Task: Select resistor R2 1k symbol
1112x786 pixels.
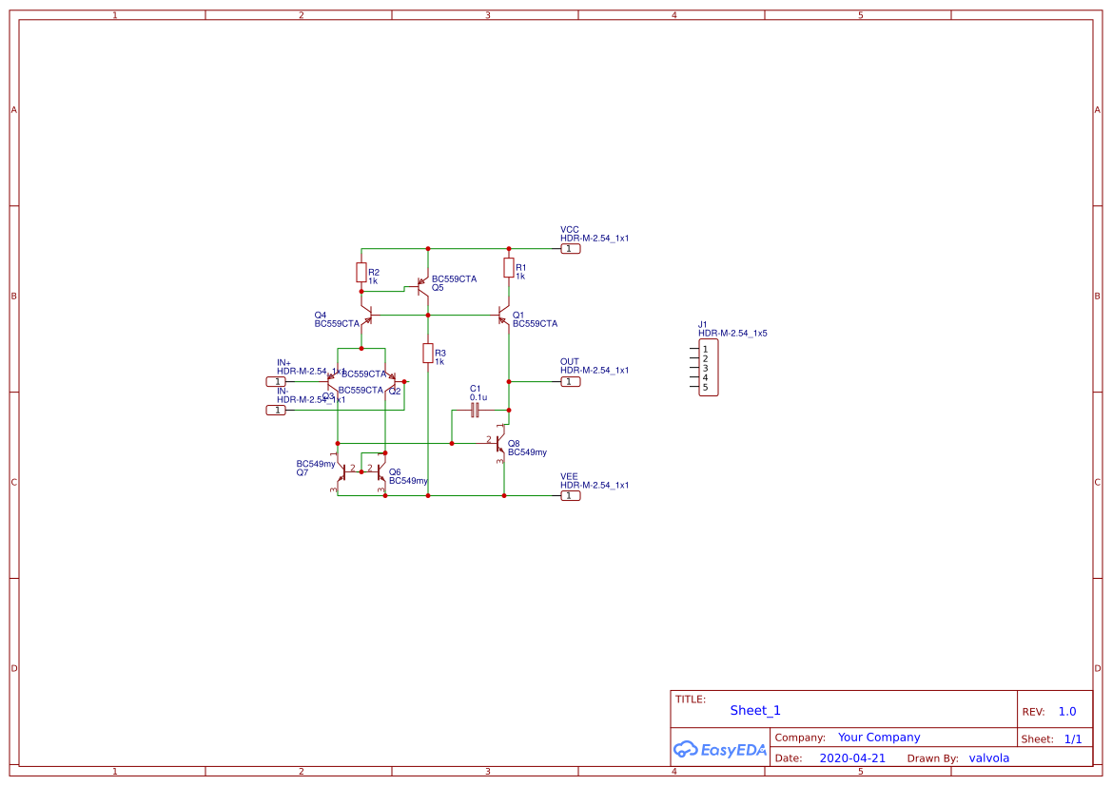Action: tap(361, 274)
